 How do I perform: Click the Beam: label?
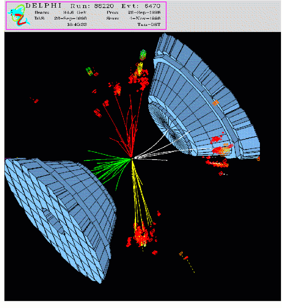tap(42, 12)
